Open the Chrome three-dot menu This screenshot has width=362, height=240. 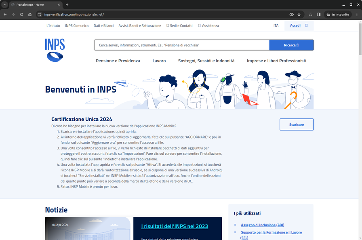(x=356, y=15)
